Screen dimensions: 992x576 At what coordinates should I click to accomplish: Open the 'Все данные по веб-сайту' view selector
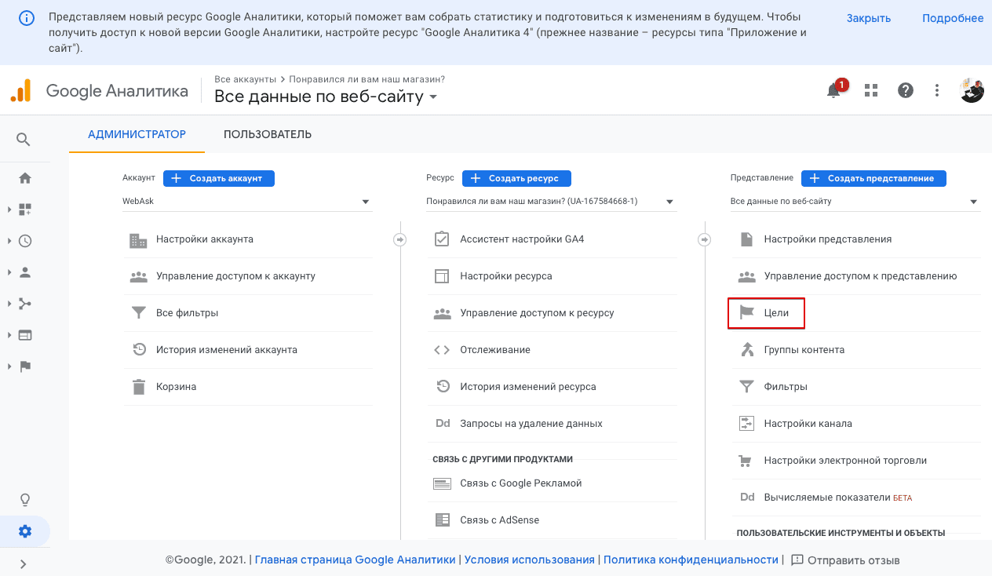(x=326, y=97)
